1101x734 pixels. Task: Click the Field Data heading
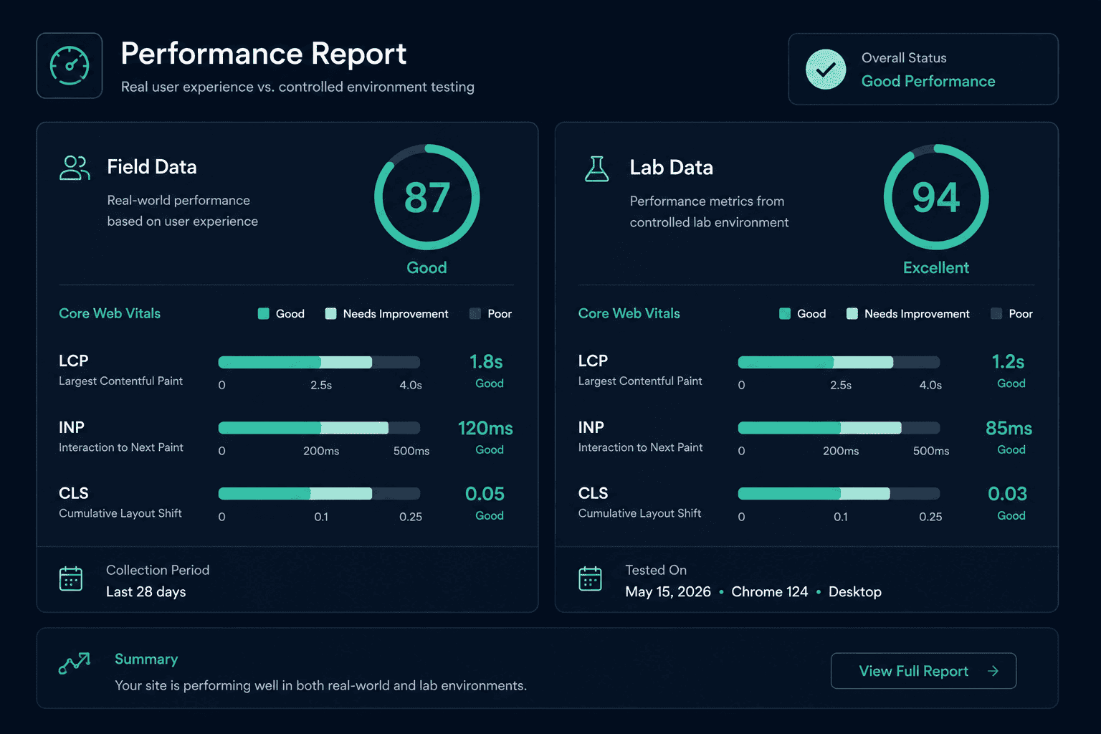click(x=152, y=167)
